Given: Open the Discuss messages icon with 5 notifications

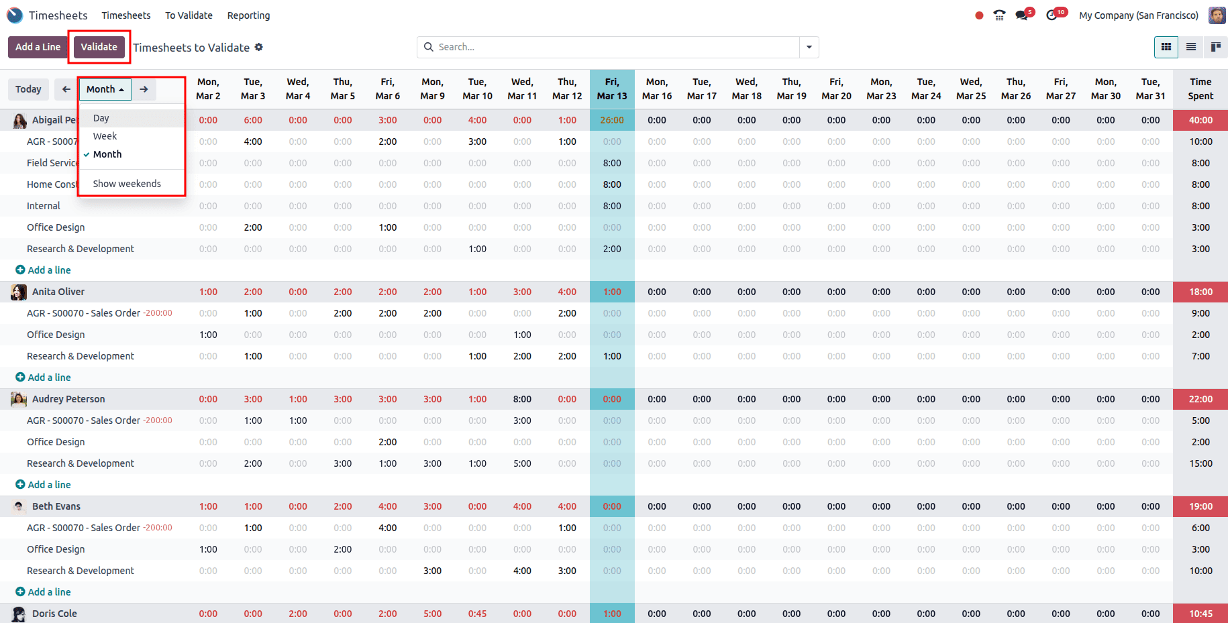Looking at the screenshot, I should point(1023,13).
